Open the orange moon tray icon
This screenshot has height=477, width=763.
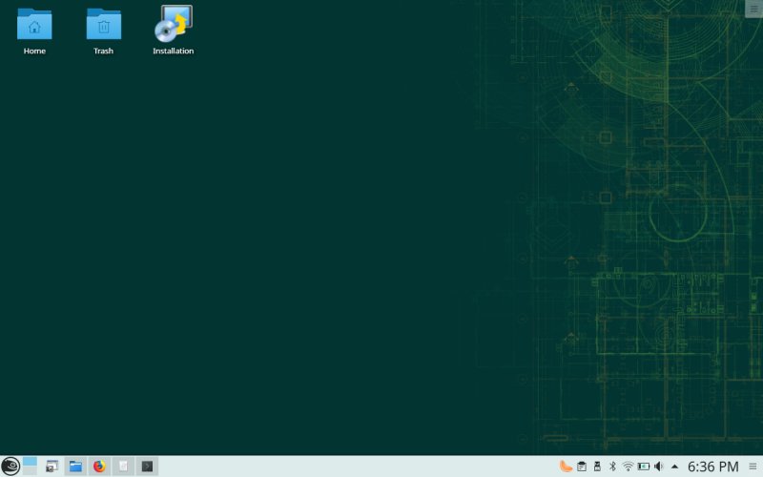coord(566,467)
